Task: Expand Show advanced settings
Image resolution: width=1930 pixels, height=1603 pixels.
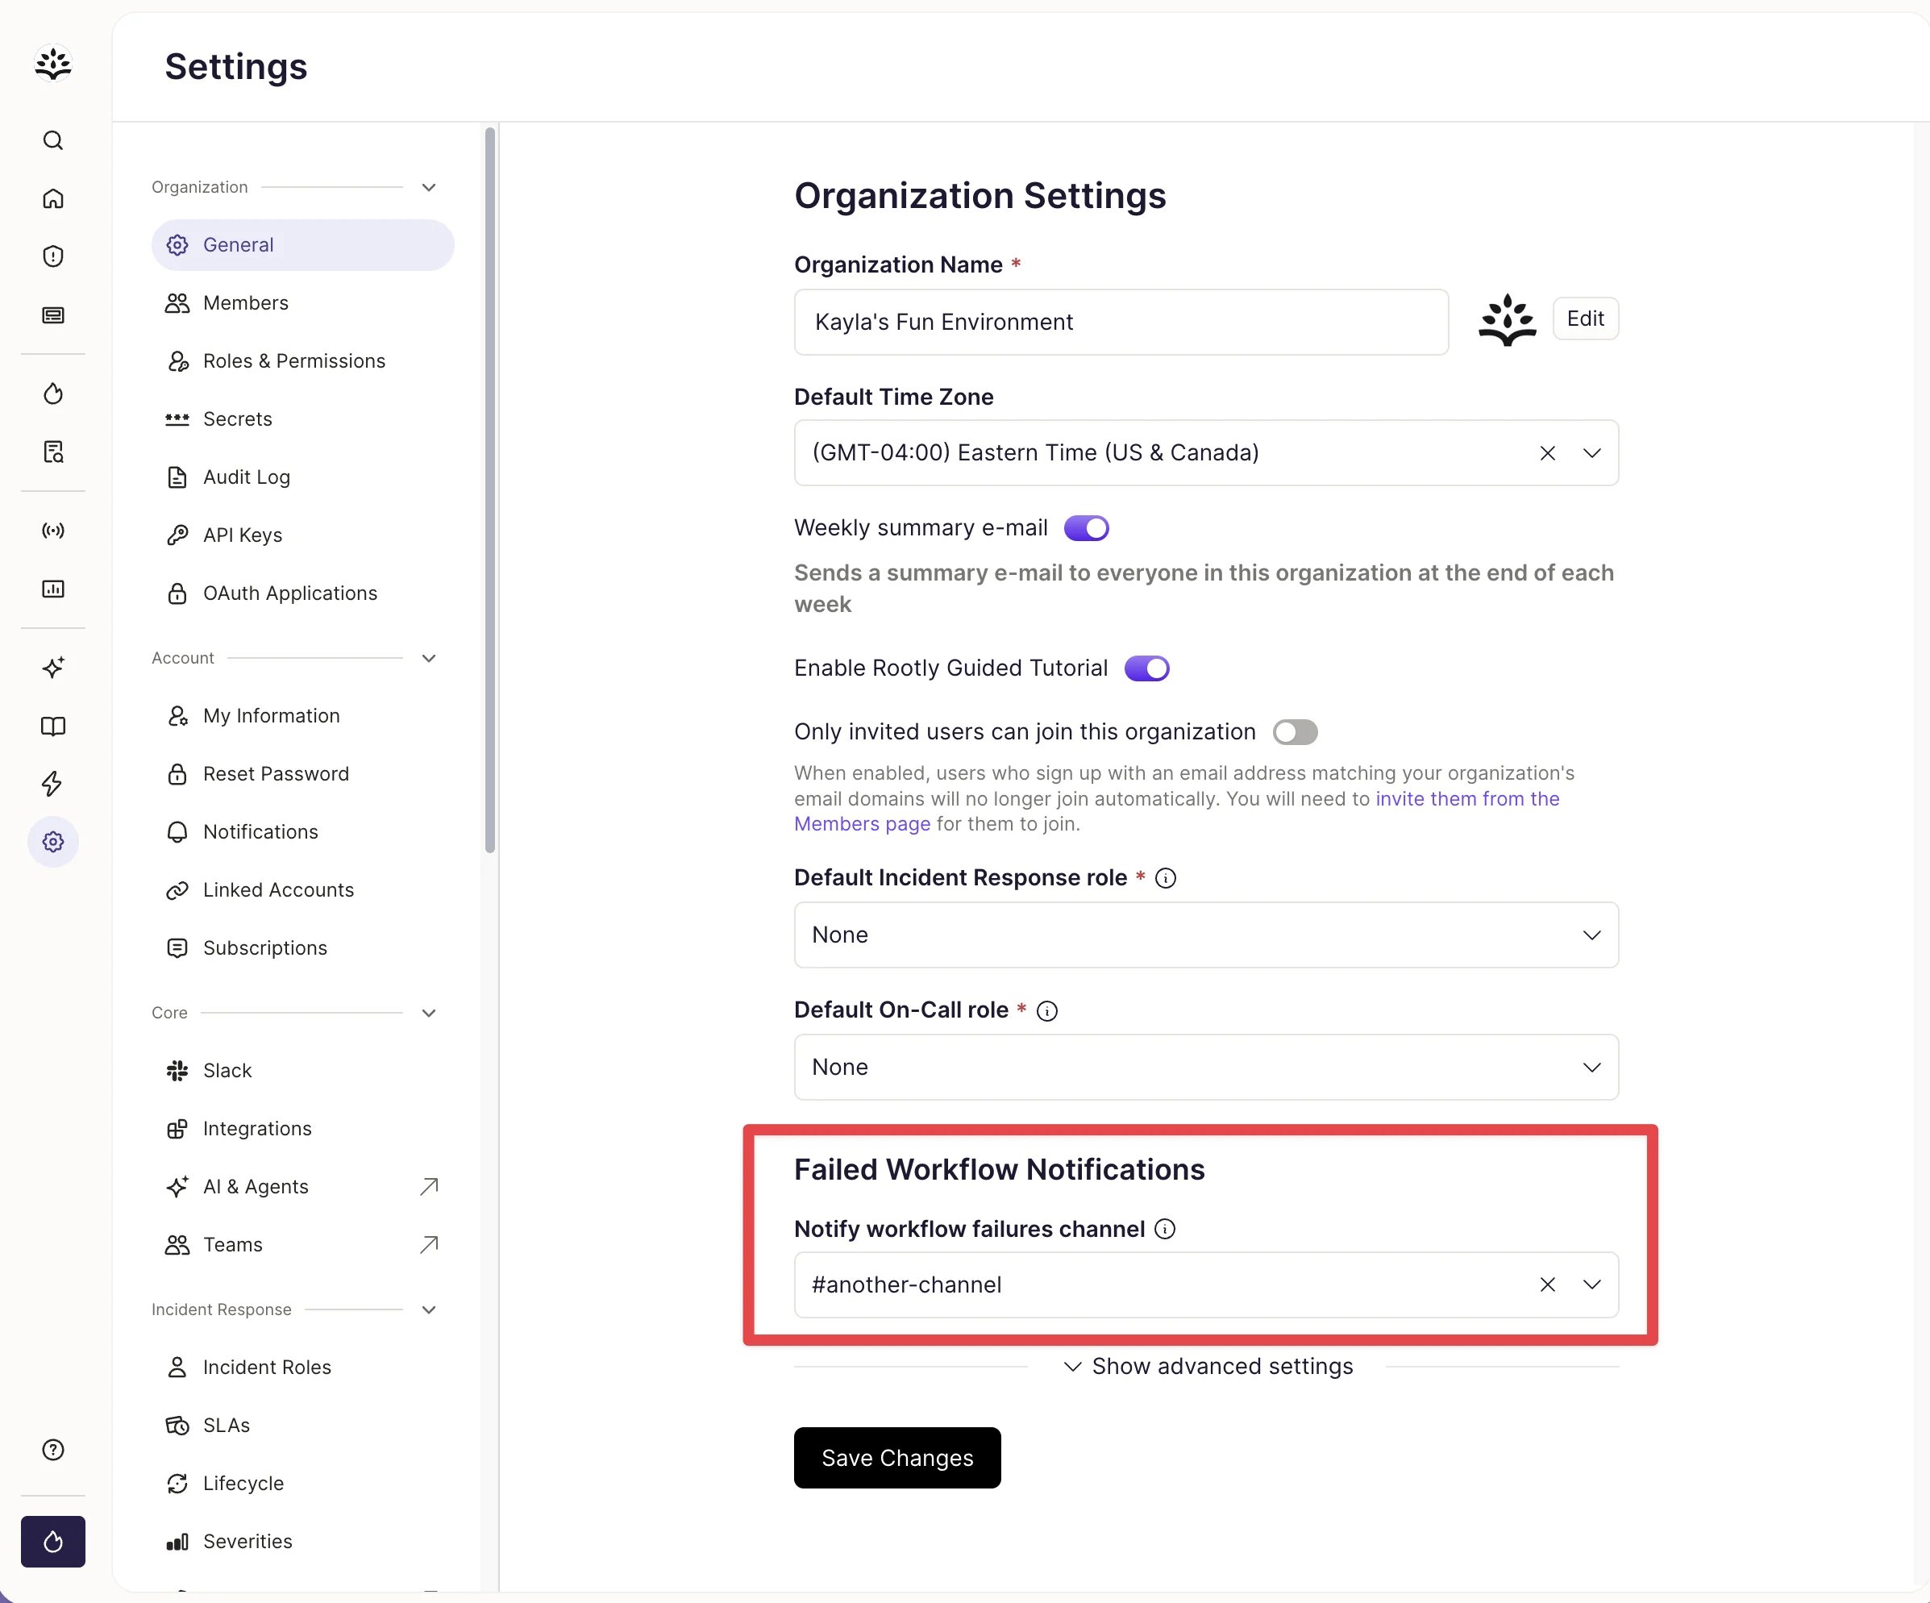Action: click(1208, 1367)
